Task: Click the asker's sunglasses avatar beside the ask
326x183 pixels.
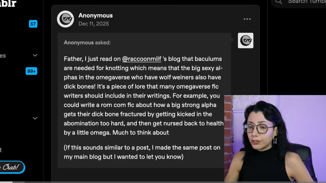Action: pyautogui.click(x=246, y=41)
